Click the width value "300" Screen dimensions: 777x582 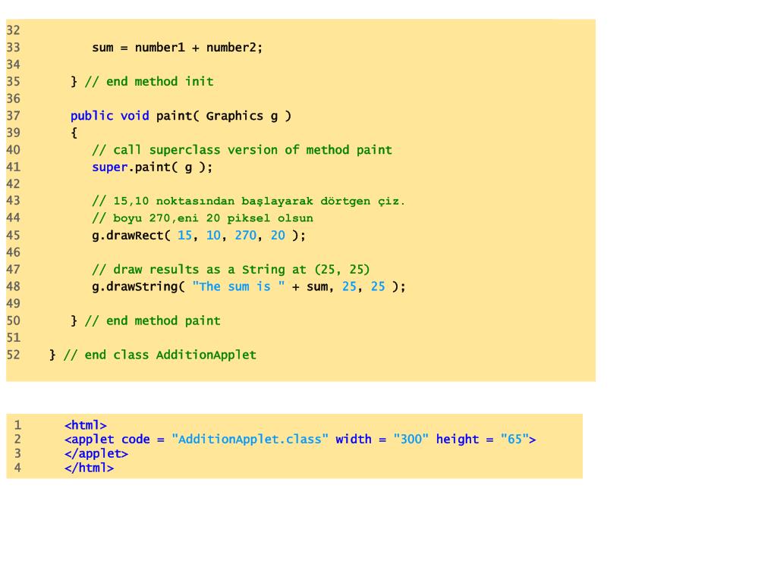(x=411, y=440)
